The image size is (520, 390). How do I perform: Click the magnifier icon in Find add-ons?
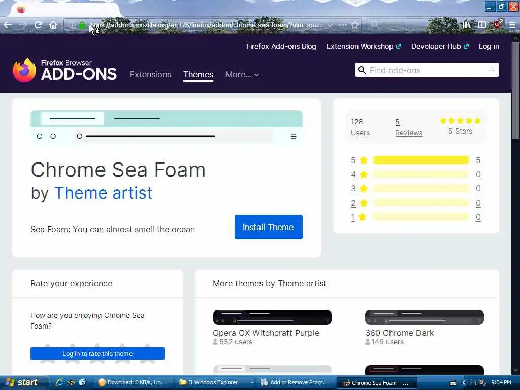point(362,70)
